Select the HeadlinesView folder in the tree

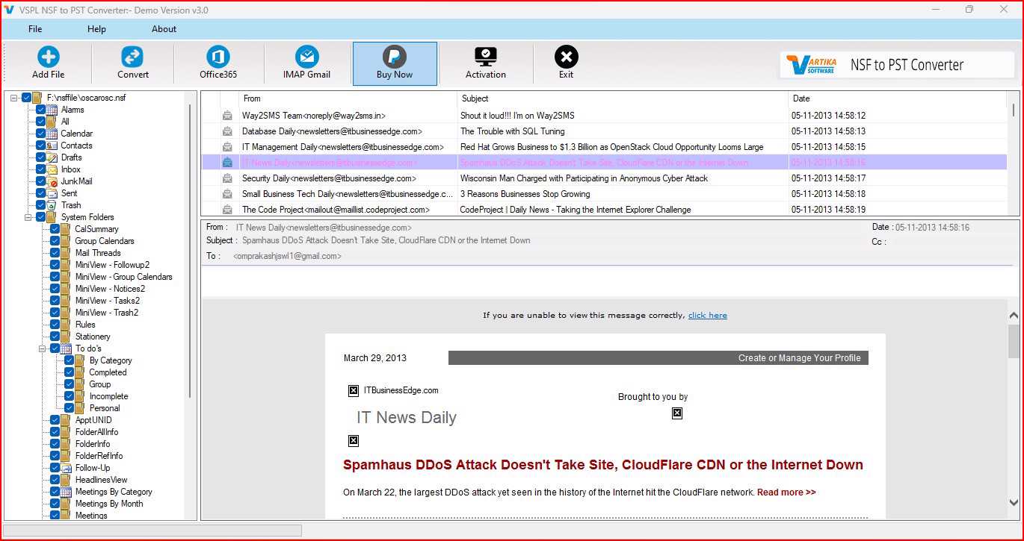click(102, 480)
